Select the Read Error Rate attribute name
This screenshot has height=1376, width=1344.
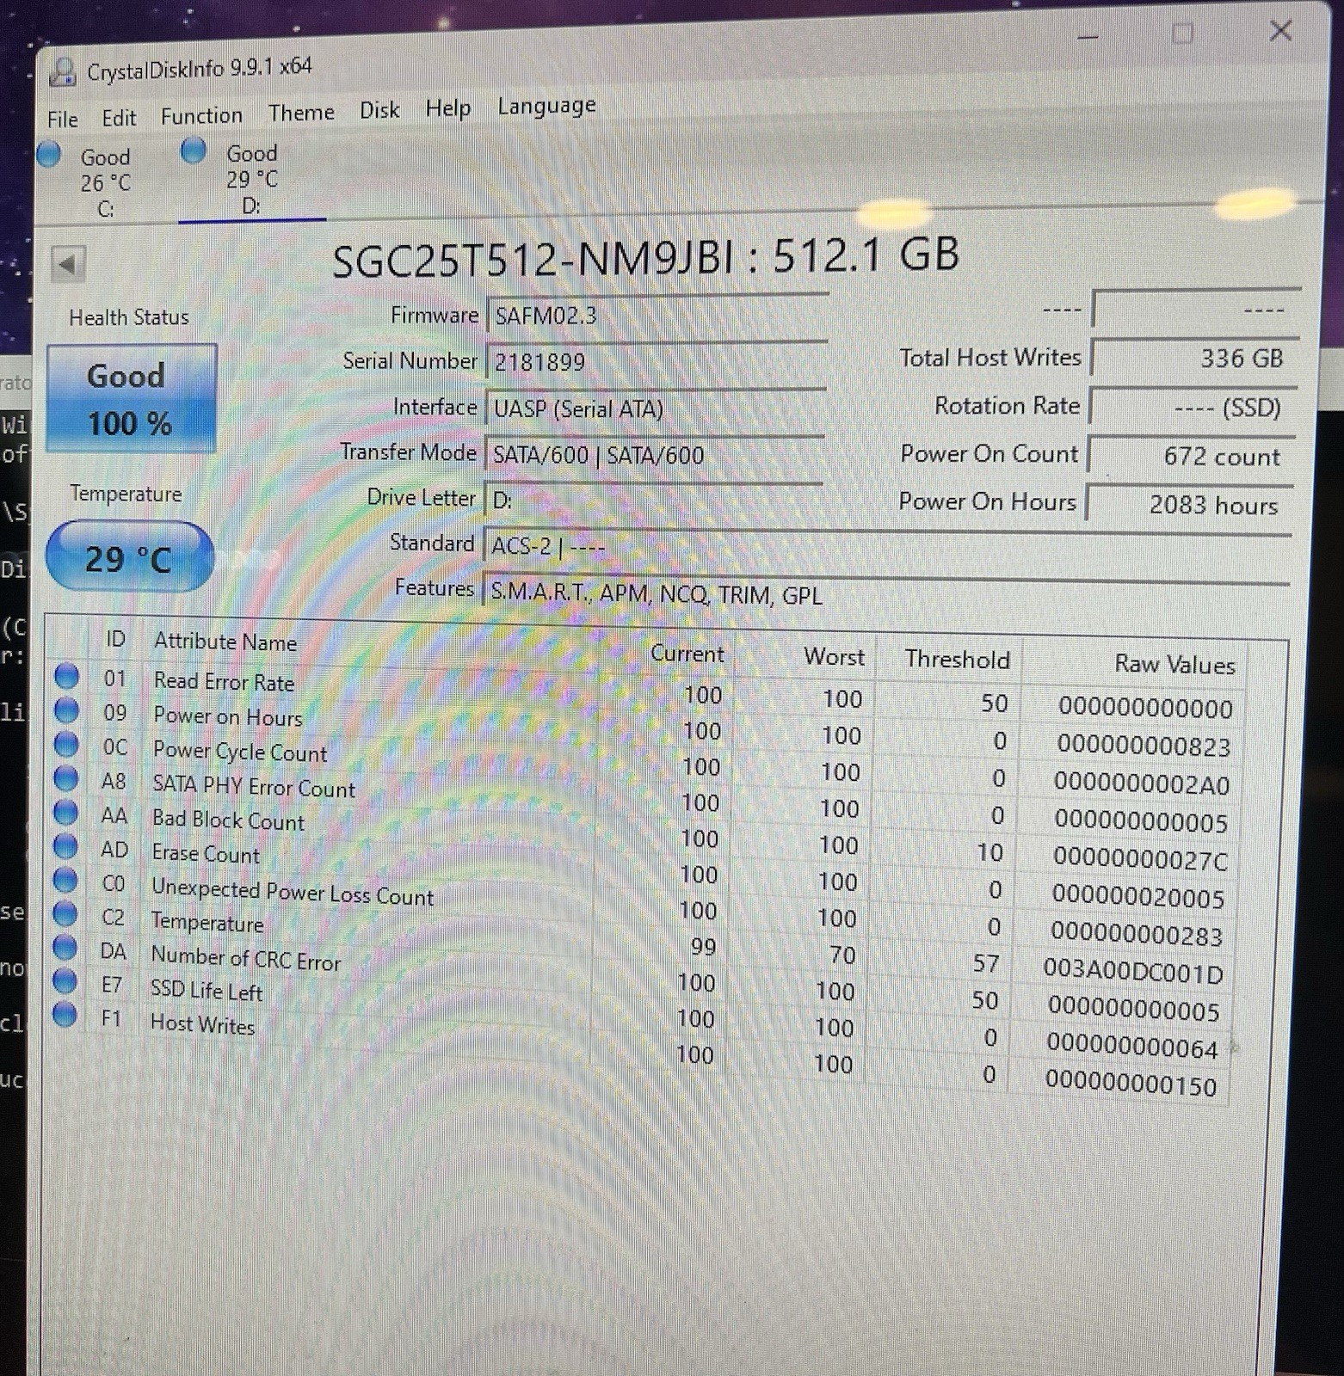[x=224, y=681]
